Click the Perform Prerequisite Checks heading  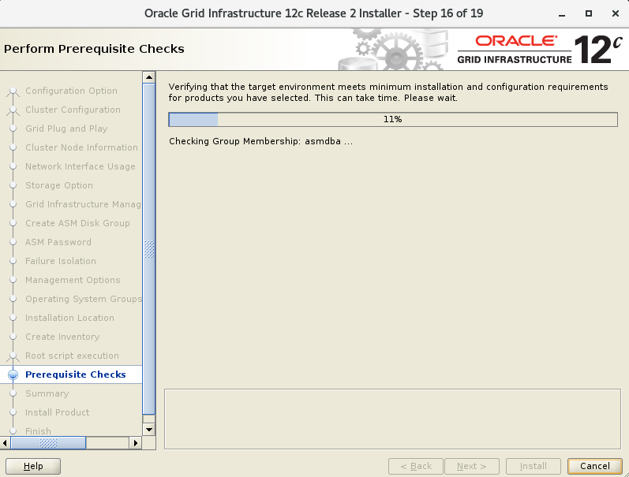point(94,49)
